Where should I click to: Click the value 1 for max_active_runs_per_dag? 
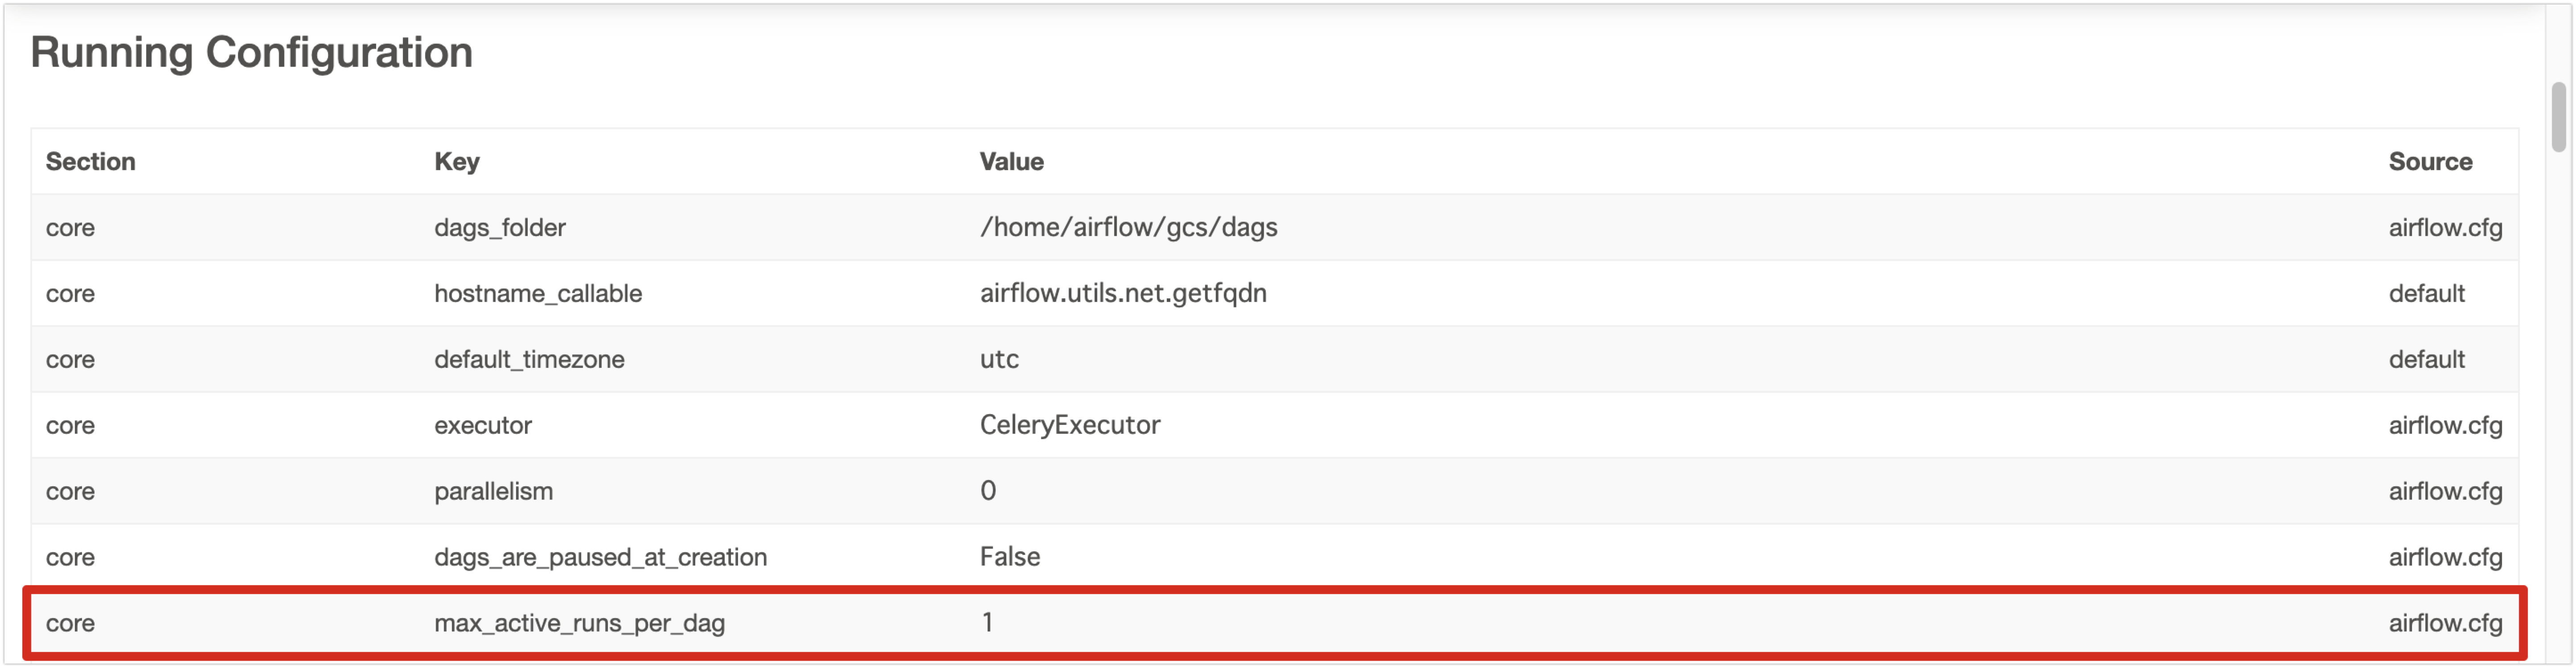coord(985,623)
